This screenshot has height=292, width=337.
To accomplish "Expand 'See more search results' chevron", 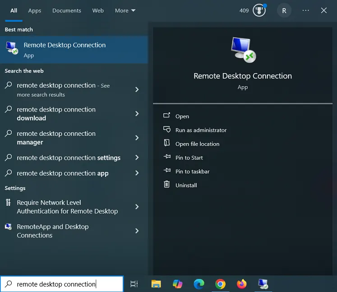I will tap(137, 89).
